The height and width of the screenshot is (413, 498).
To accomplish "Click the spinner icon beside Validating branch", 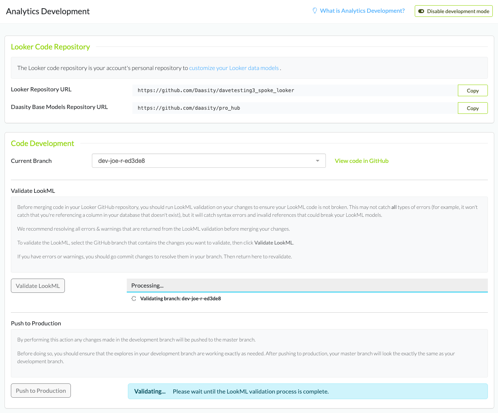I will 134,299.
